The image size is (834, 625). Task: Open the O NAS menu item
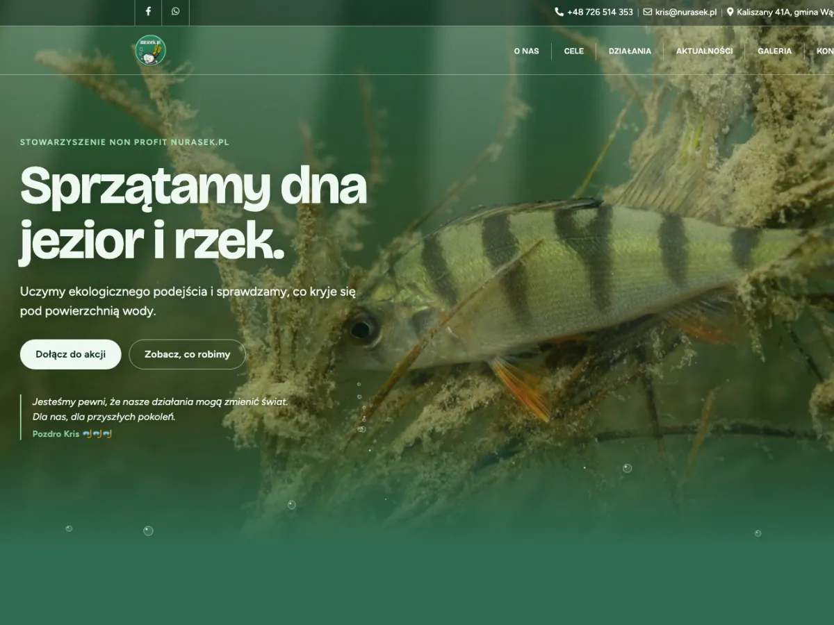tap(526, 51)
